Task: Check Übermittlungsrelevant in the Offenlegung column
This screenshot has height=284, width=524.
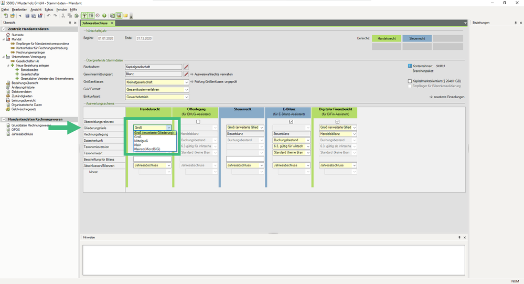Action: tap(198, 122)
